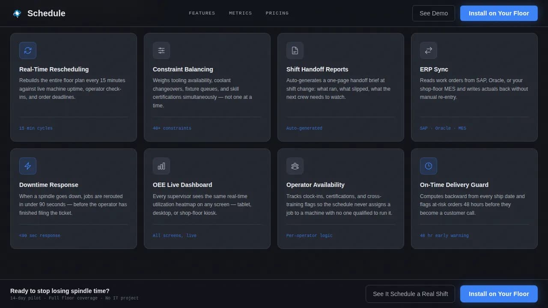
Task: Click the On-Time Delivery Guard clock icon
Action: coord(429,166)
